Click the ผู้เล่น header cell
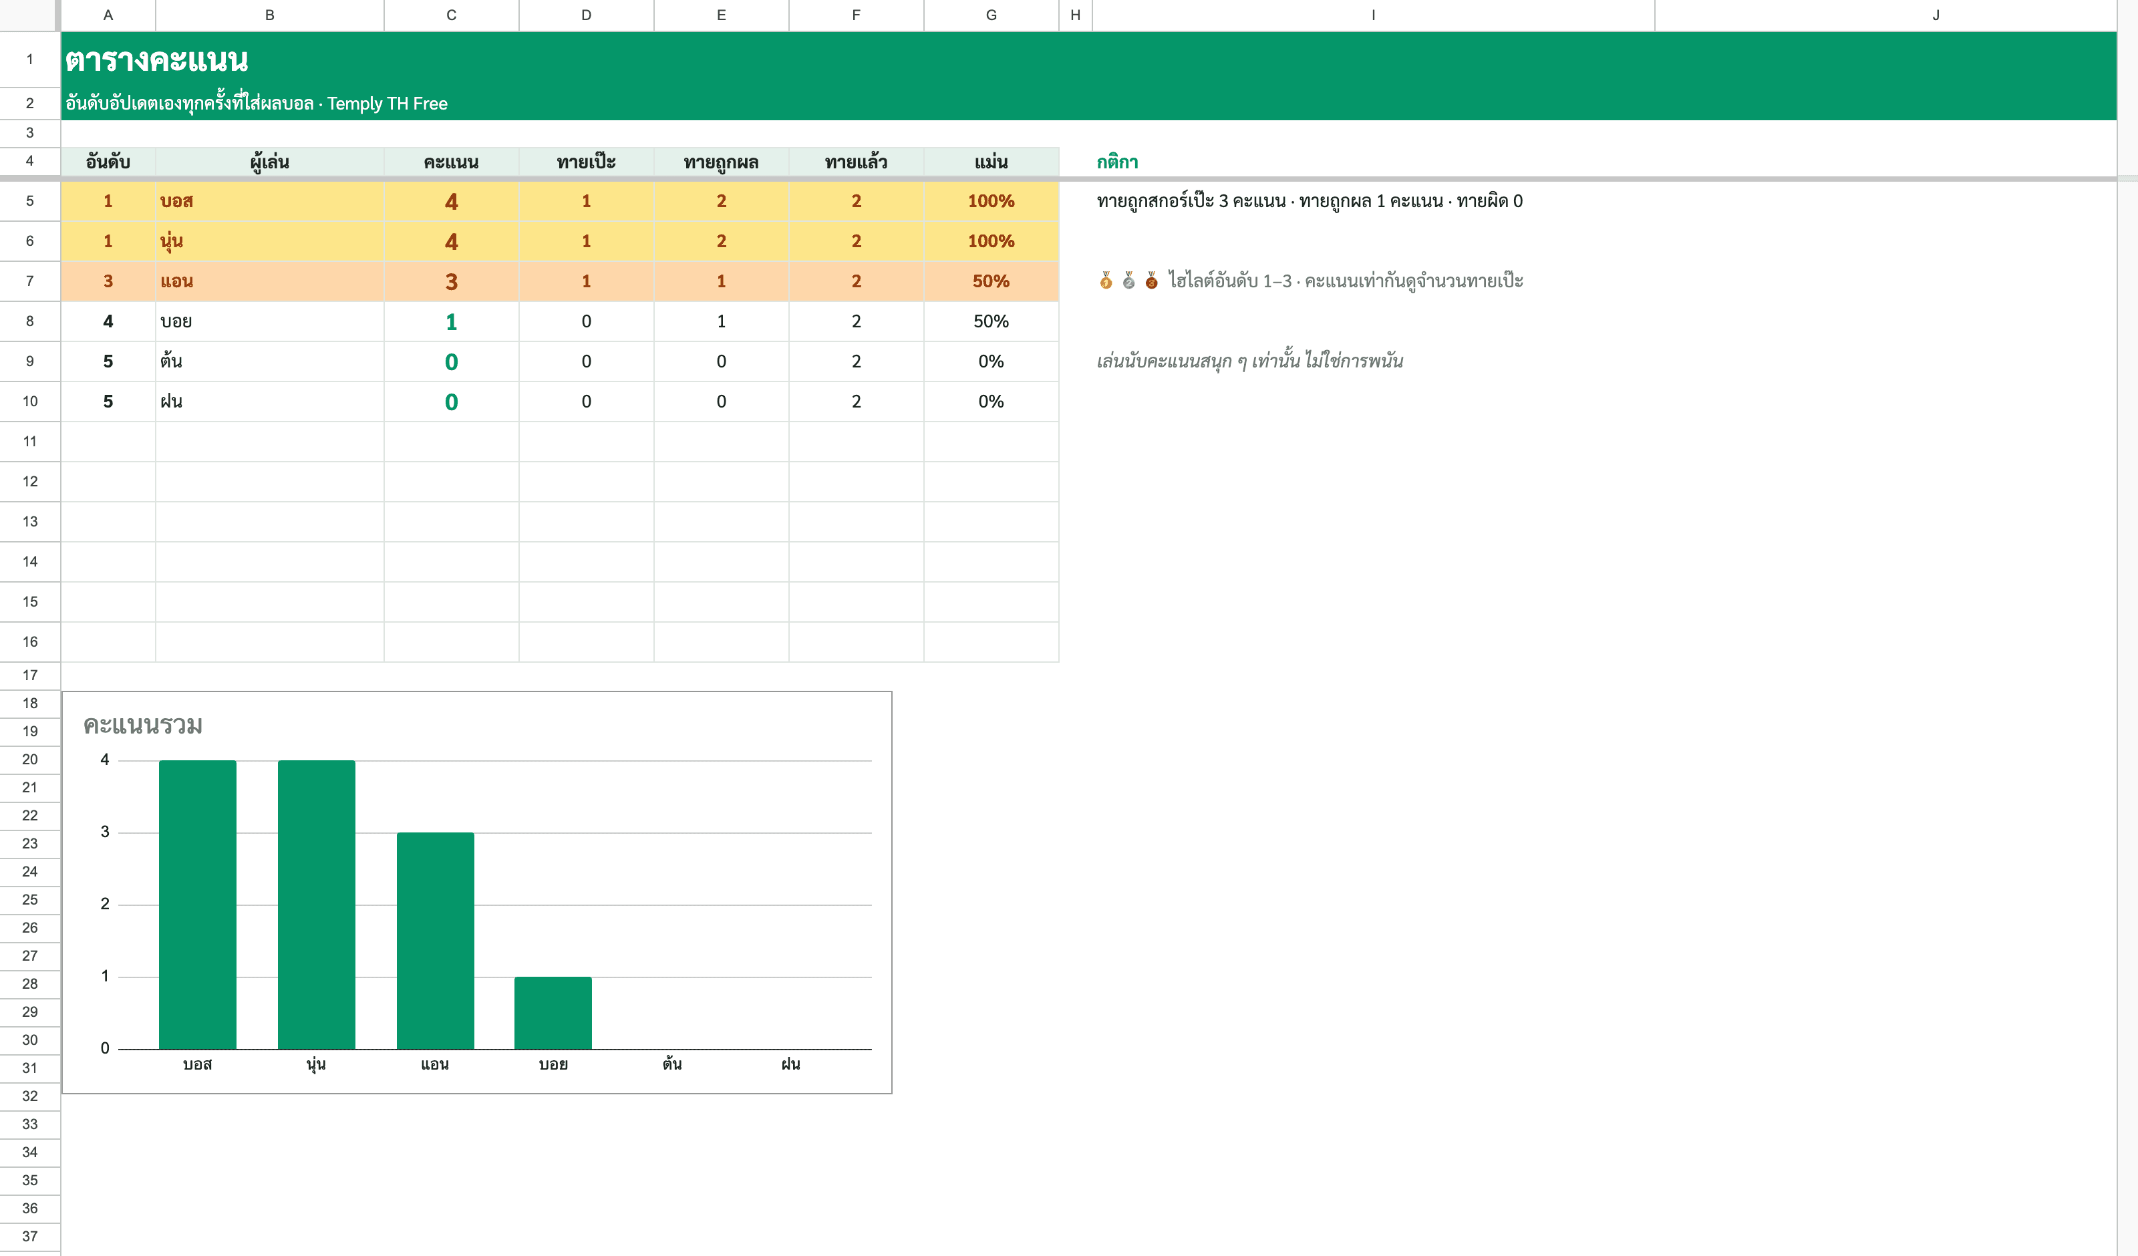Image resolution: width=2138 pixels, height=1256 pixels. click(x=270, y=162)
